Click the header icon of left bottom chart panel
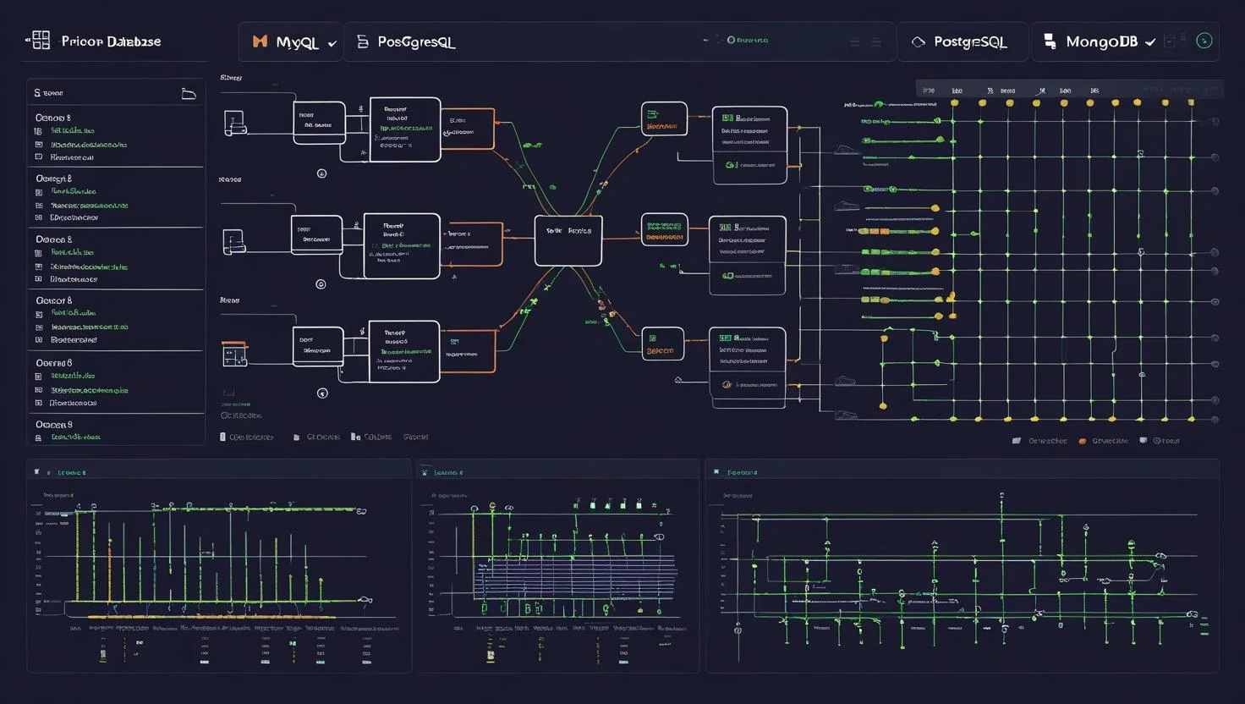 [36, 472]
